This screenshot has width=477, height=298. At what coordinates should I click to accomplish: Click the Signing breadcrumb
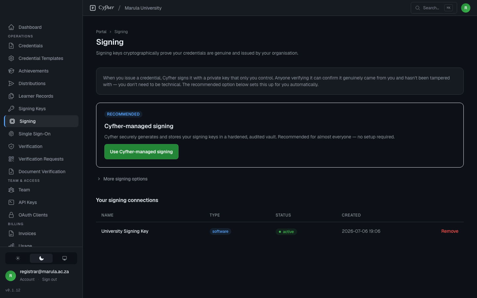[x=121, y=32]
